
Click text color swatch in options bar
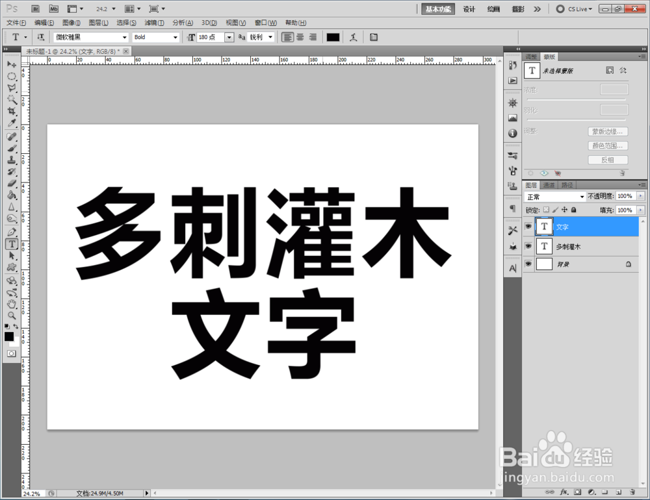click(333, 37)
